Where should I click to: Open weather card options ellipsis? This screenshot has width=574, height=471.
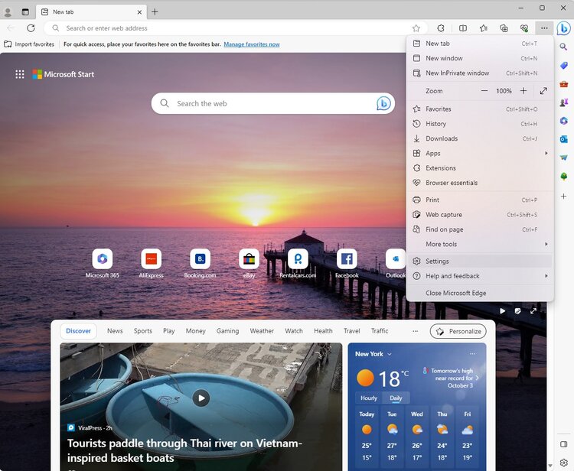tap(473, 354)
